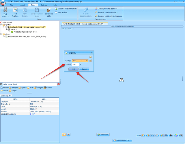Click Search SWFs in memory

(x=67, y=9)
